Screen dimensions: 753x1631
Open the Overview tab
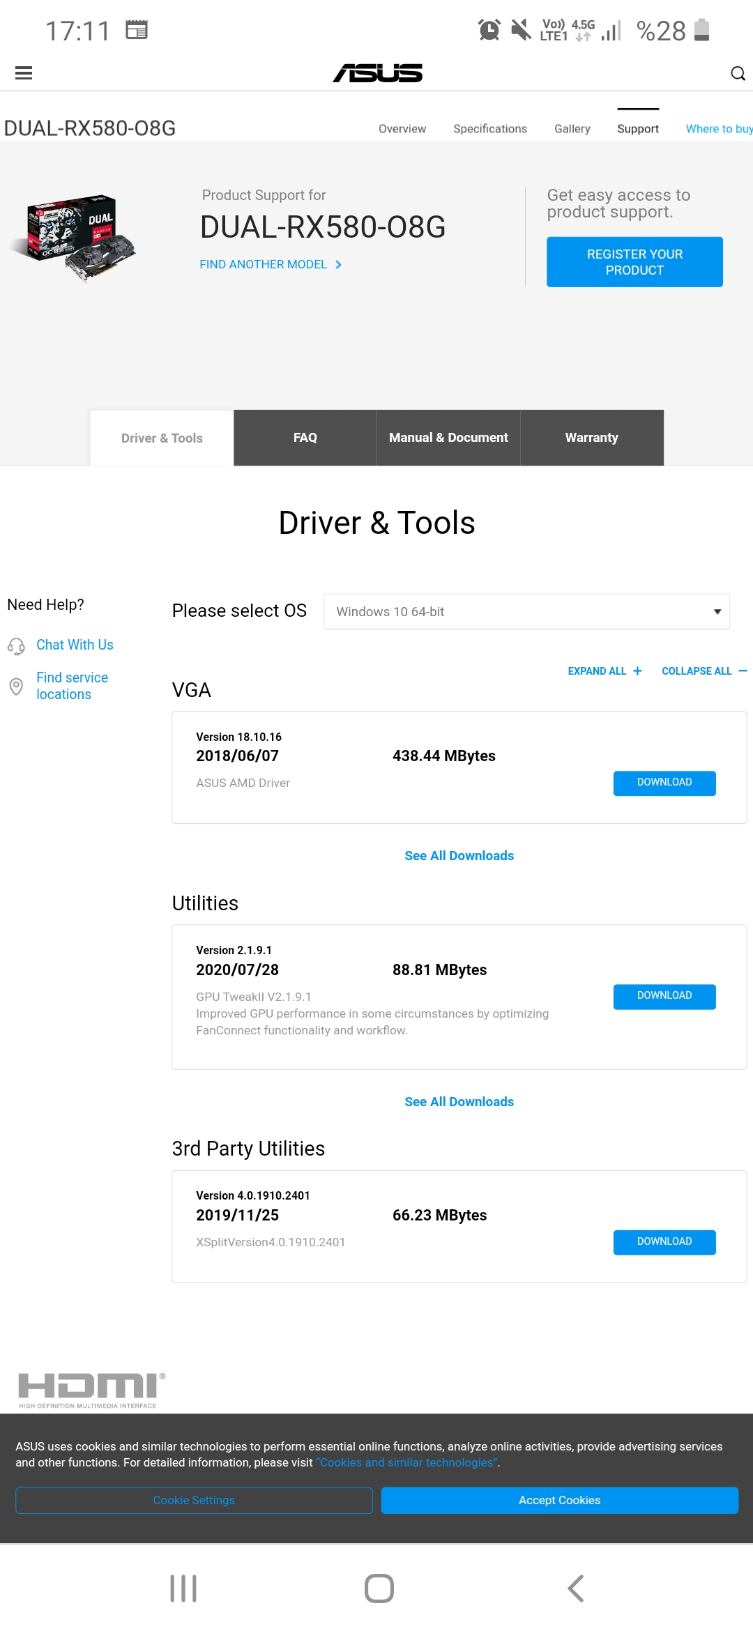coord(402,129)
